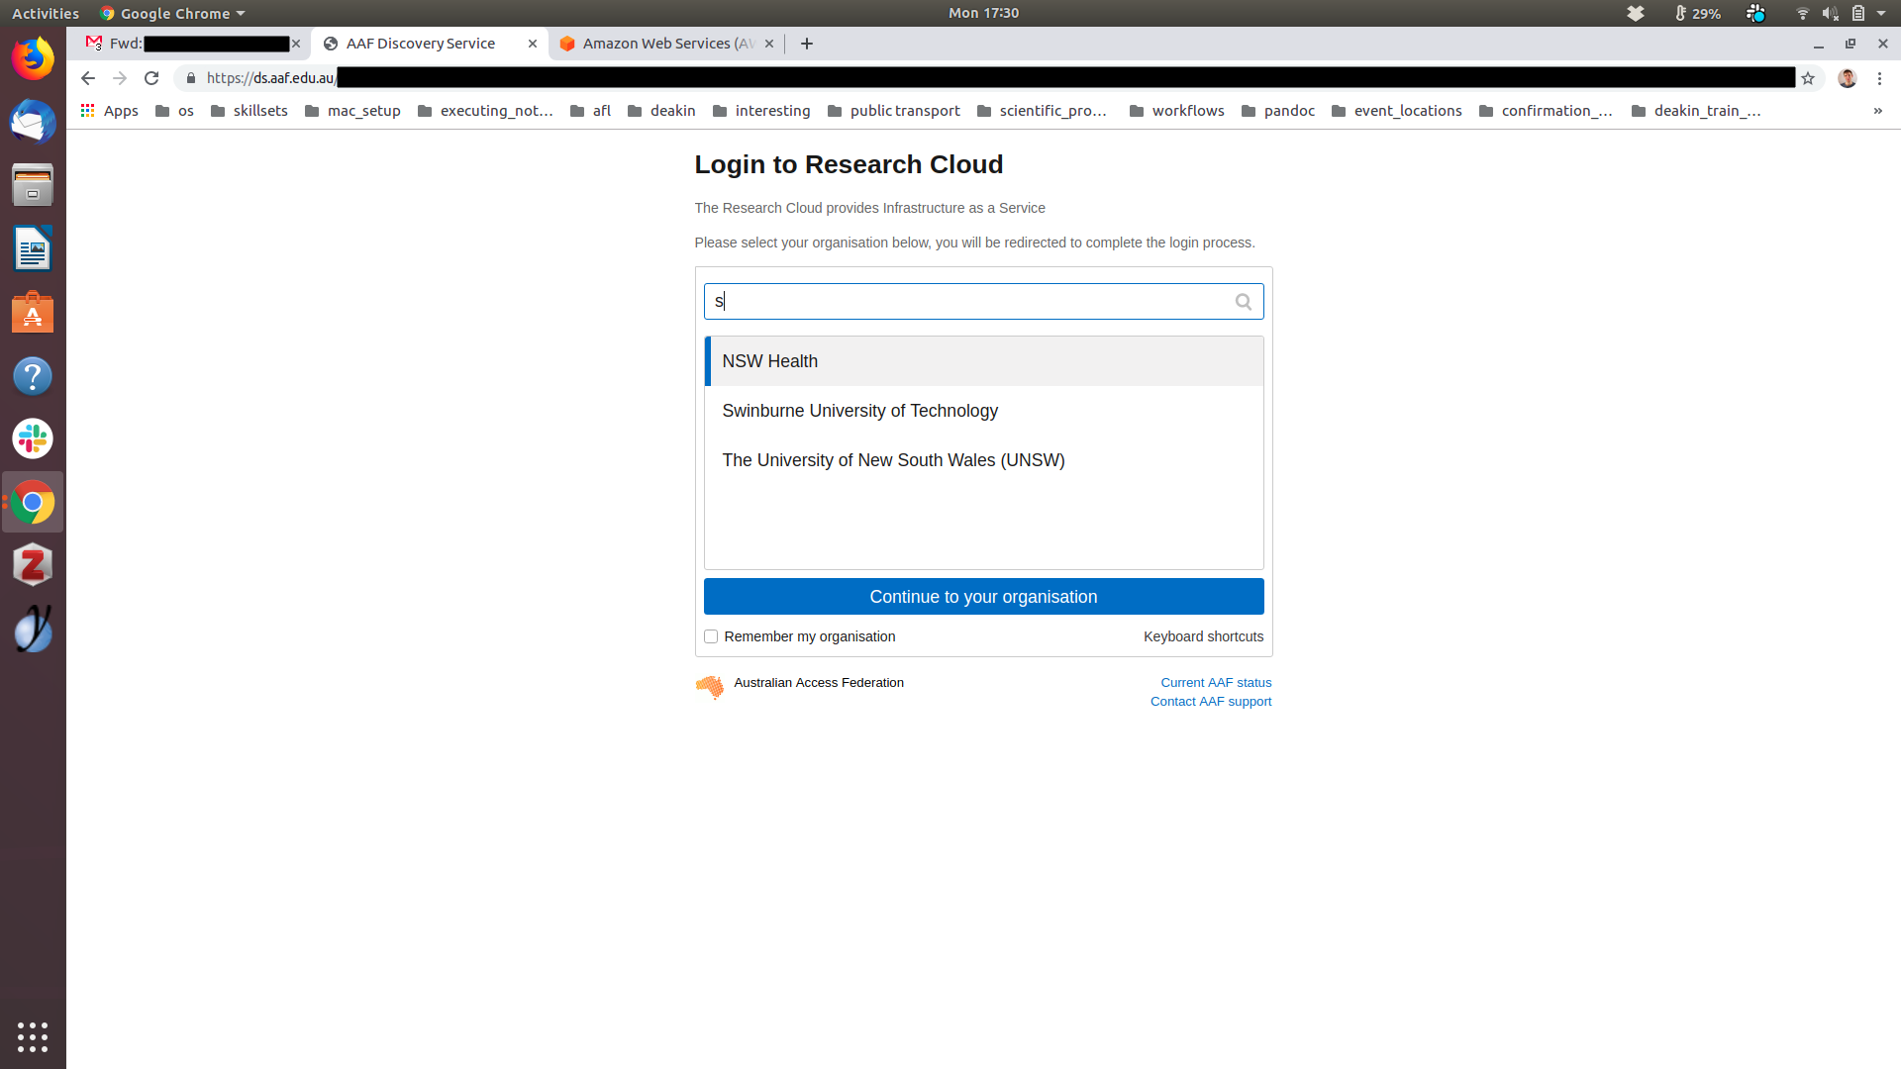Select Swinburne University of Technology from list

click(859, 411)
